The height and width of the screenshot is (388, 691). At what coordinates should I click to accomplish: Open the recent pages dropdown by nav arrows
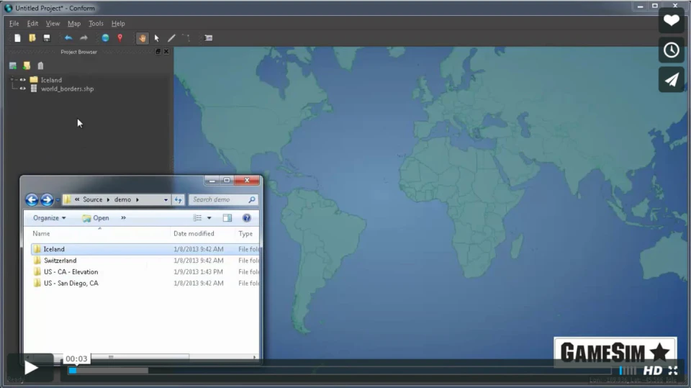[58, 200]
